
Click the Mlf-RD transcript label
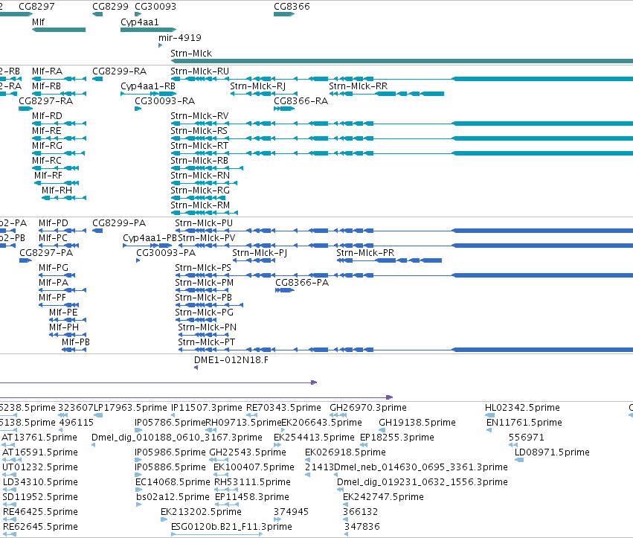click(47, 116)
